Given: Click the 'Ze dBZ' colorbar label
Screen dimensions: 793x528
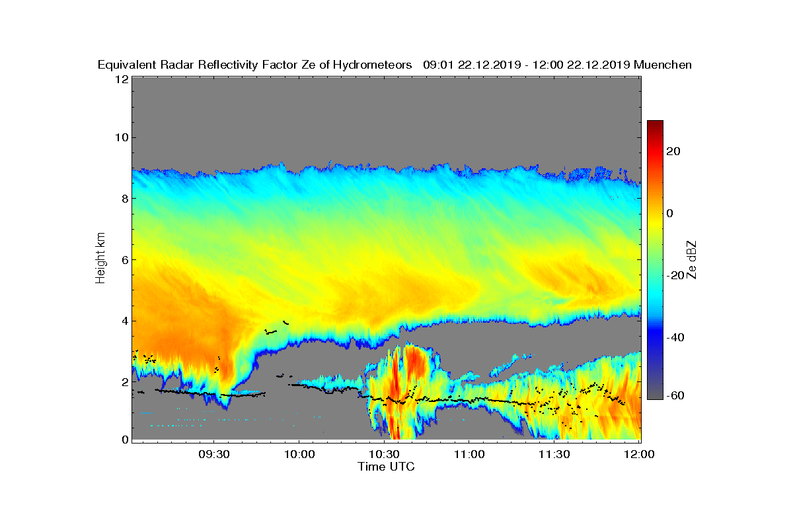Looking at the screenshot, I should coord(693,260).
